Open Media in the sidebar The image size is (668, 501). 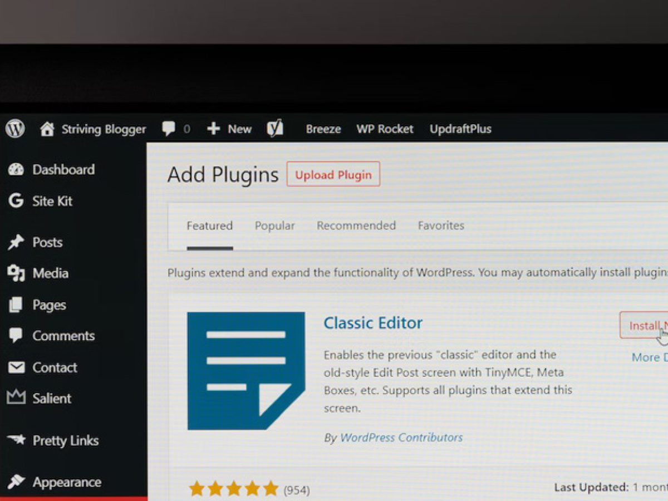click(x=51, y=273)
